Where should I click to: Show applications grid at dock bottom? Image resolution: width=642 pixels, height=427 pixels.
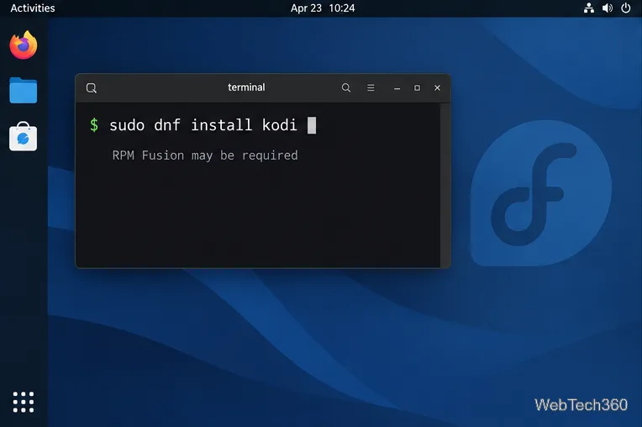tap(24, 402)
